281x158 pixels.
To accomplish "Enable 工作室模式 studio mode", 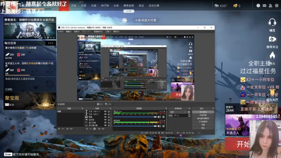I will (203, 121).
